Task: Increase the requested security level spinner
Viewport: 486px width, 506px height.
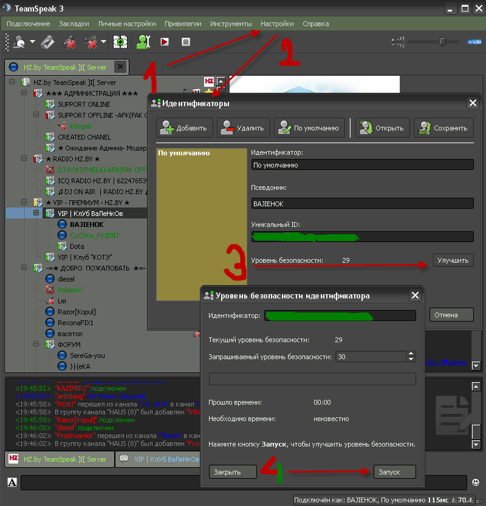Action: click(x=411, y=354)
